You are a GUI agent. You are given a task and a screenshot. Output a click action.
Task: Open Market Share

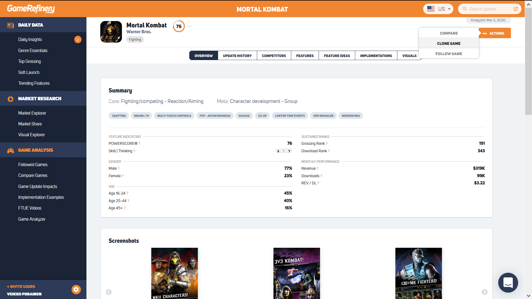30,124
